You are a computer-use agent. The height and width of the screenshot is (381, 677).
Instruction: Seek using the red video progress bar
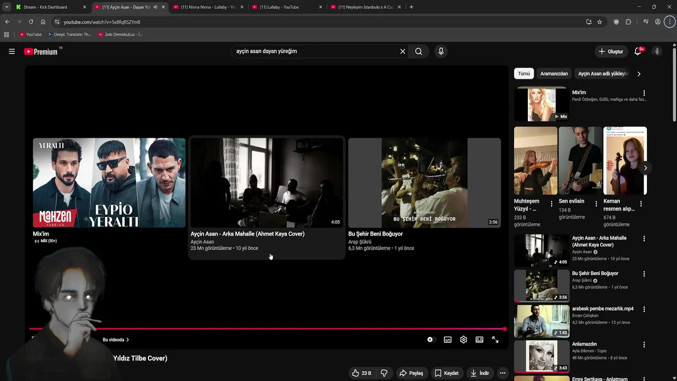[267, 329]
